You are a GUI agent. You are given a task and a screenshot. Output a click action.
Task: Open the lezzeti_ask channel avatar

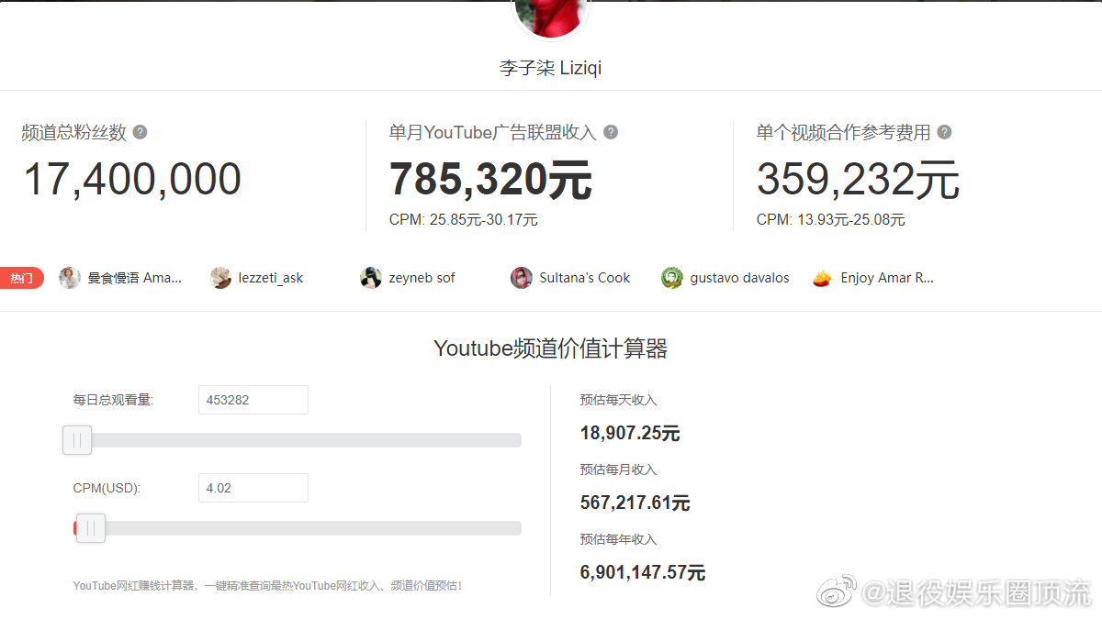pos(220,278)
